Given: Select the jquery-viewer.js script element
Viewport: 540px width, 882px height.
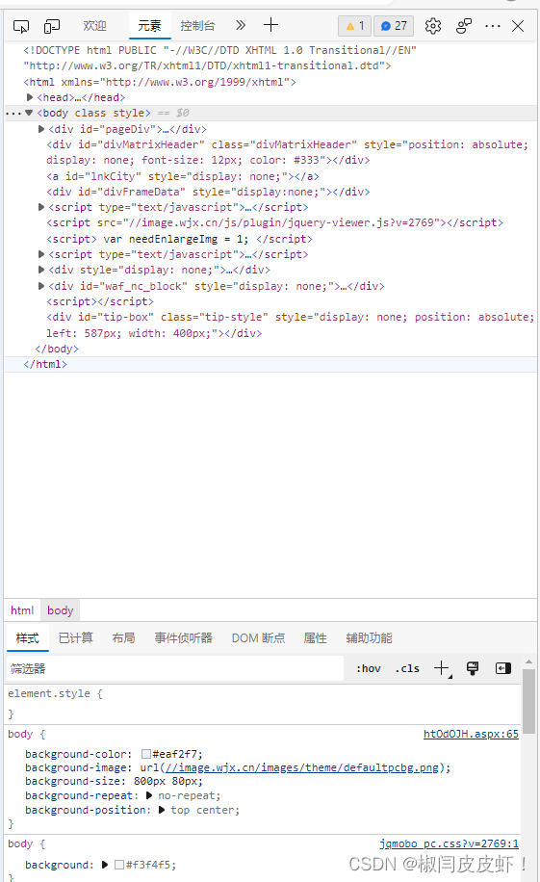Looking at the screenshot, I should pyautogui.click(x=274, y=222).
